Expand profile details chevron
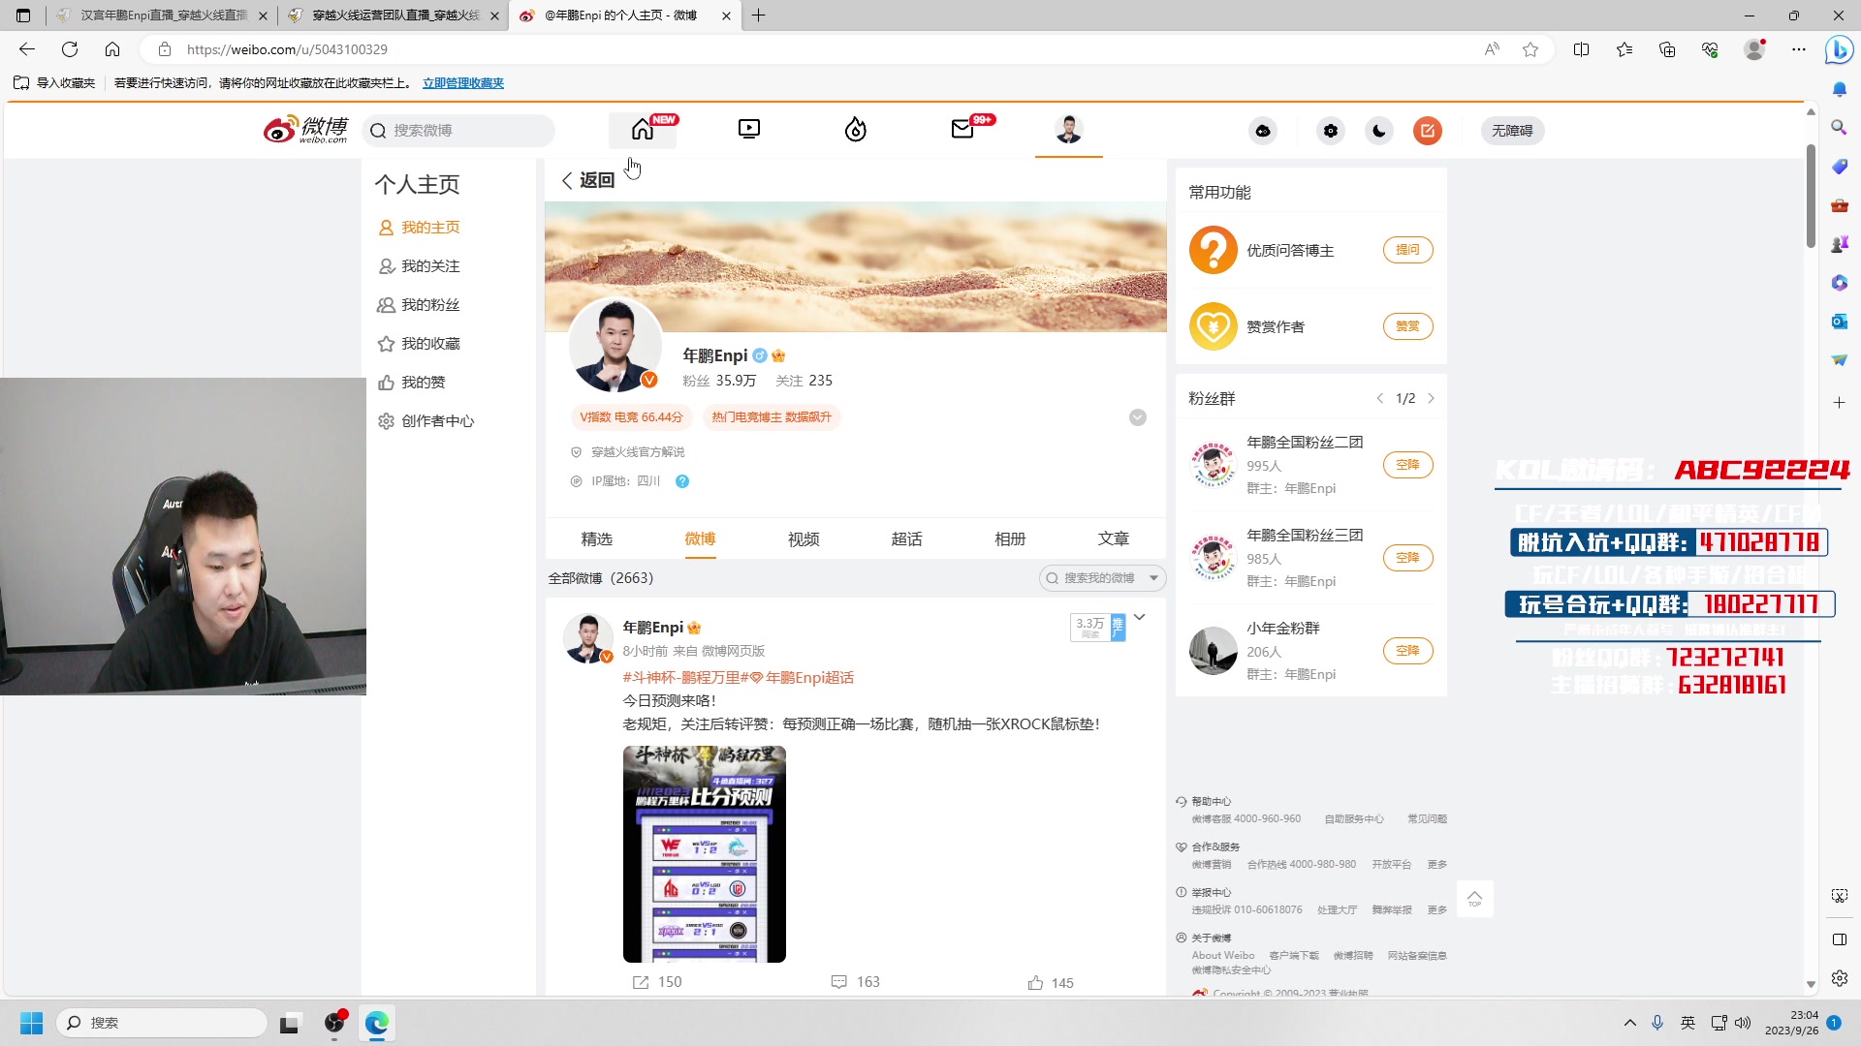Image resolution: width=1861 pixels, height=1046 pixels. (x=1138, y=417)
